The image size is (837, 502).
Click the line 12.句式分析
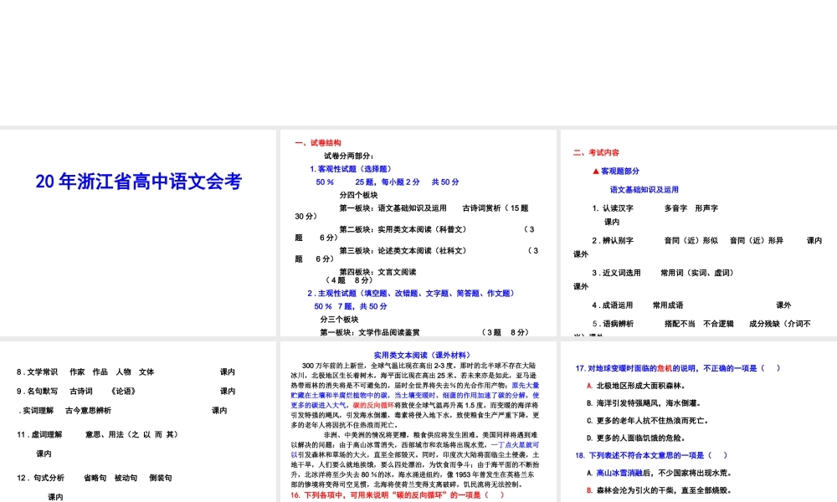pos(94,478)
